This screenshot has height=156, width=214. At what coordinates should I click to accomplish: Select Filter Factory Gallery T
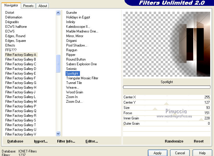tap(20, 125)
